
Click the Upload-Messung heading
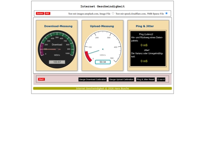pyautogui.click(x=102, y=26)
